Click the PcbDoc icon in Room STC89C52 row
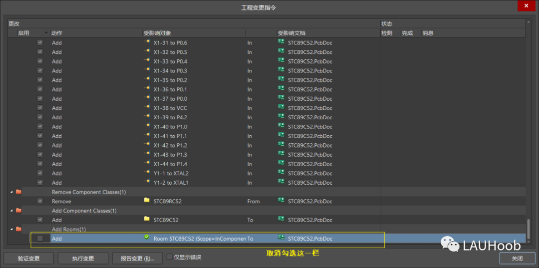Image resolution: width=539 pixels, height=268 pixels. 281,238
